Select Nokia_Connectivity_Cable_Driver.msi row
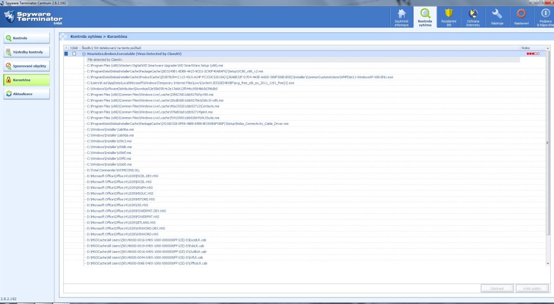Image resolution: width=554 pixels, height=304 pixels. (x=188, y=124)
